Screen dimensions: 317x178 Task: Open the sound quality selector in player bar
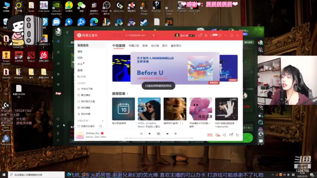[x=210, y=135]
